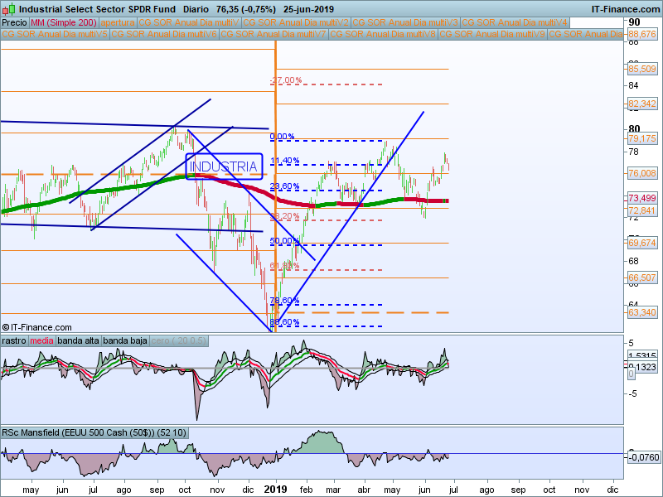Click the CG SOR Anual Dia multiV4 label
Viewport: 663px width, 497px height.
(x=515, y=22)
